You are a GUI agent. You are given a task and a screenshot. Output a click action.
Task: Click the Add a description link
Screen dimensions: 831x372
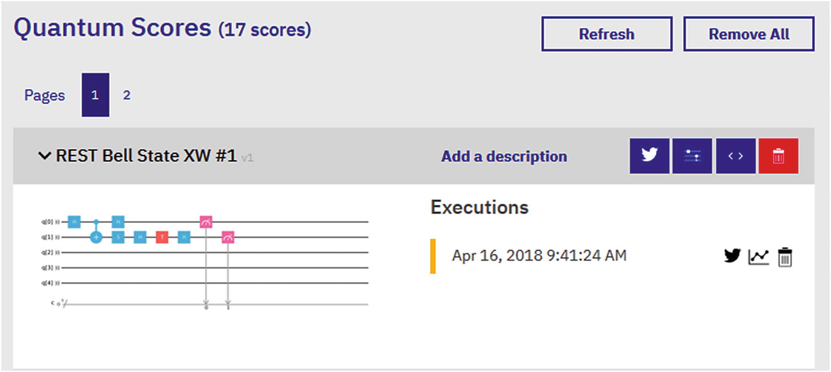504,156
